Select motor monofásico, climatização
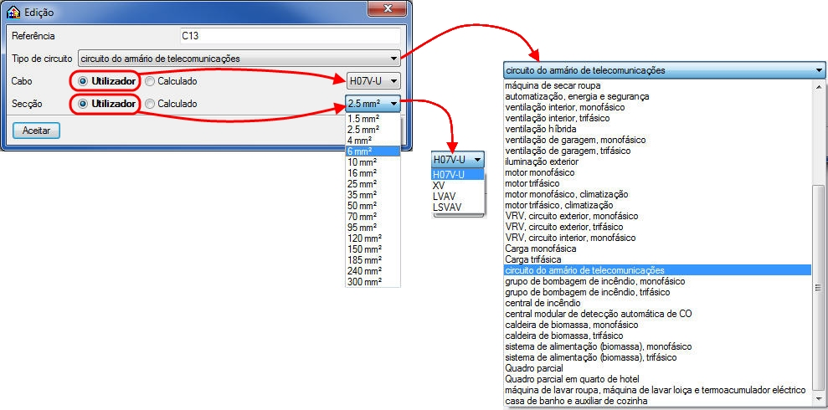828x410 pixels. (x=657, y=194)
